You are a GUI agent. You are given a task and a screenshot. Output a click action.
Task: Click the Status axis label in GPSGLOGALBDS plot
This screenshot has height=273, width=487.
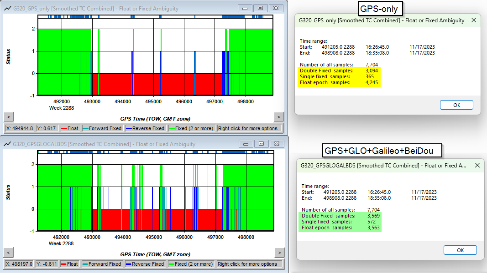8,192
